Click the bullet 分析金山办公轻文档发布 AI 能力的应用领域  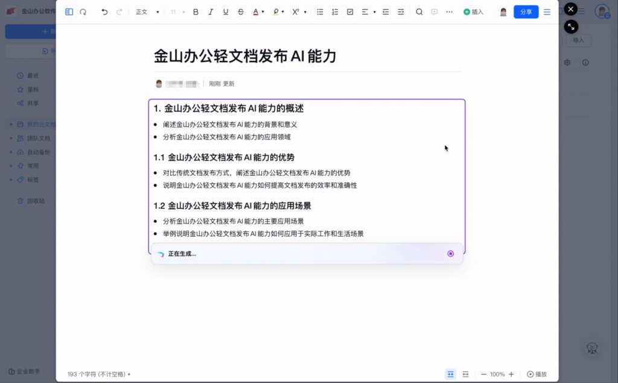click(227, 137)
